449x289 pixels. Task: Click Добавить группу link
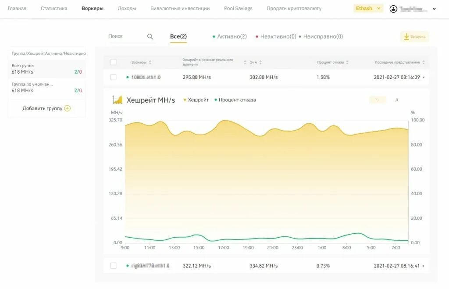pos(43,108)
